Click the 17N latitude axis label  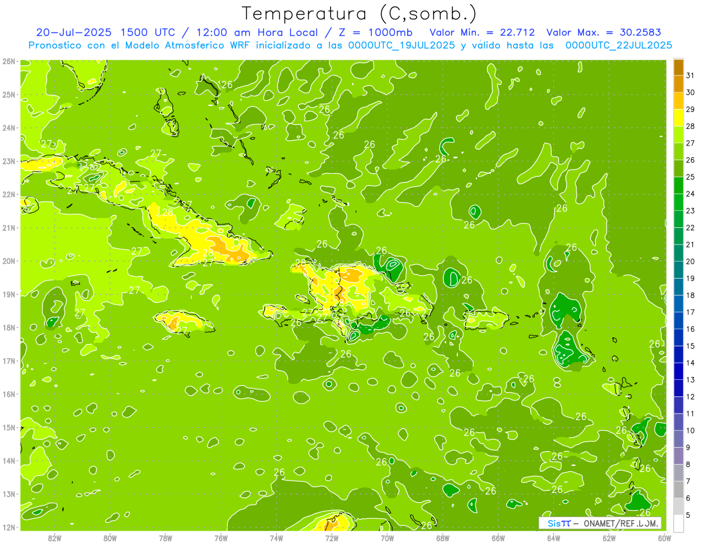click(x=8, y=361)
